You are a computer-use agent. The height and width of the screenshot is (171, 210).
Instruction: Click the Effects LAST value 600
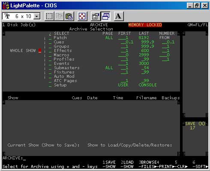pyautogui.click(x=145, y=51)
